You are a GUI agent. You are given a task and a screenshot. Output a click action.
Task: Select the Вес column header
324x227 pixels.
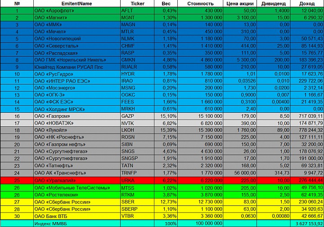166,4
